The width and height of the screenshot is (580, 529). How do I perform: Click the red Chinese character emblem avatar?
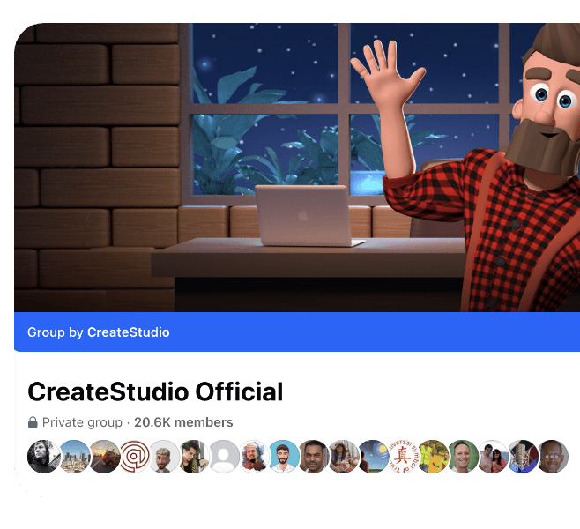click(403, 457)
